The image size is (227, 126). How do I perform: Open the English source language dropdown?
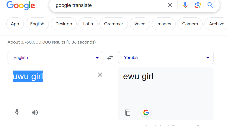[55, 58]
